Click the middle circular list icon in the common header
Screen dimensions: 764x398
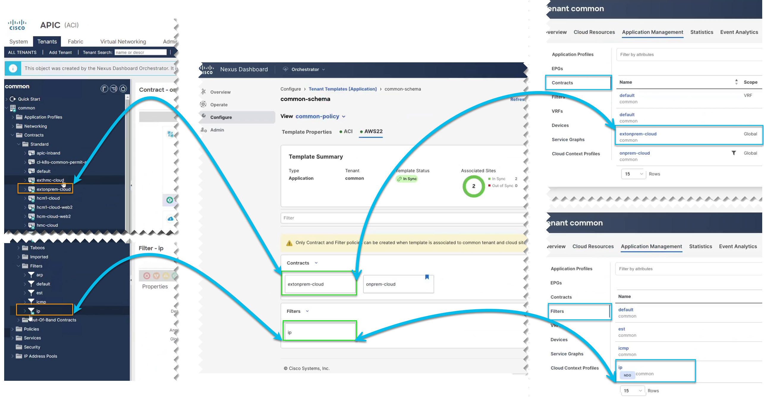click(114, 88)
